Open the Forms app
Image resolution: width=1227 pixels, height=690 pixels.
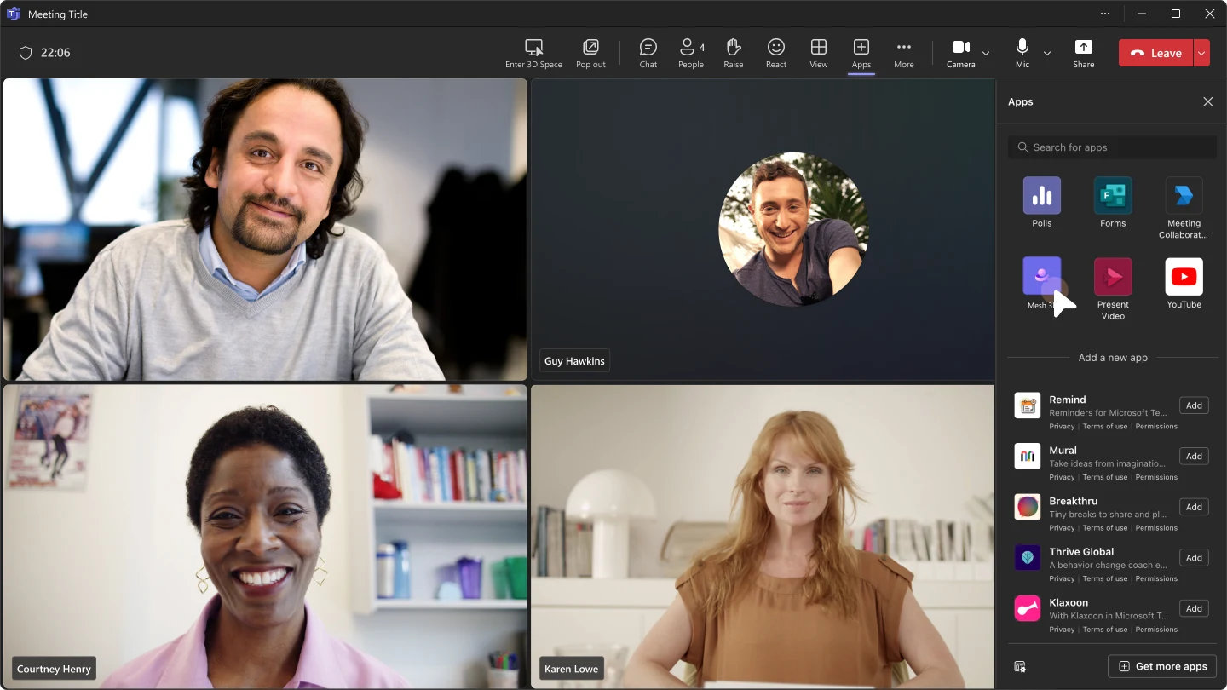point(1113,203)
